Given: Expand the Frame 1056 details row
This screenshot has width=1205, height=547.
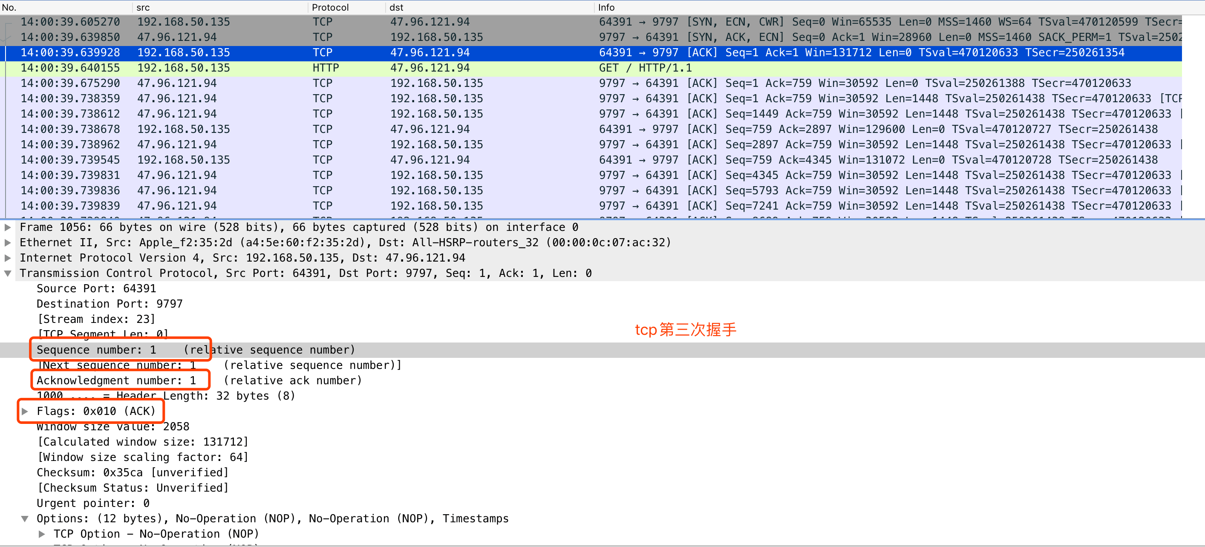Looking at the screenshot, I should pyautogui.click(x=8, y=227).
